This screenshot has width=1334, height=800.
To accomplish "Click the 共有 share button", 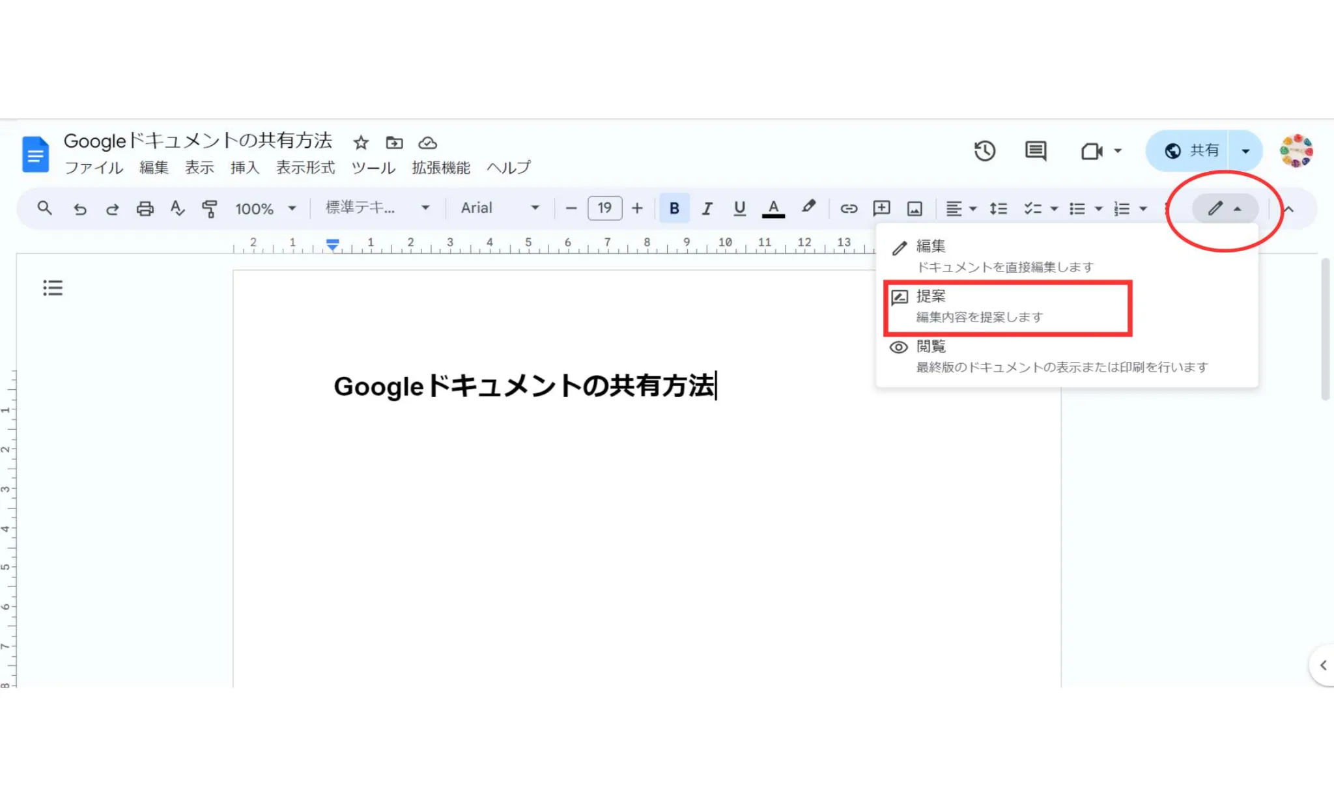I will [1187, 151].
